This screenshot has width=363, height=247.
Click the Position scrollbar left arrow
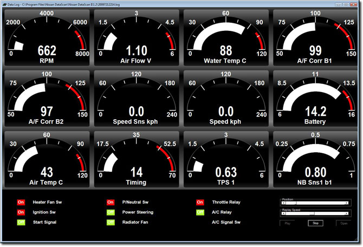tap(283, 203)
